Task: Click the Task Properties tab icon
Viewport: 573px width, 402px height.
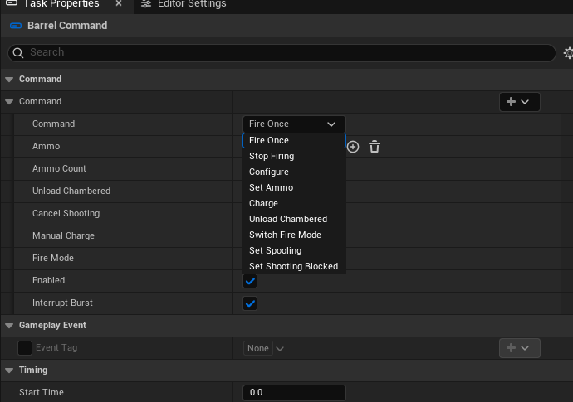Action: click(x=12, y=3)
